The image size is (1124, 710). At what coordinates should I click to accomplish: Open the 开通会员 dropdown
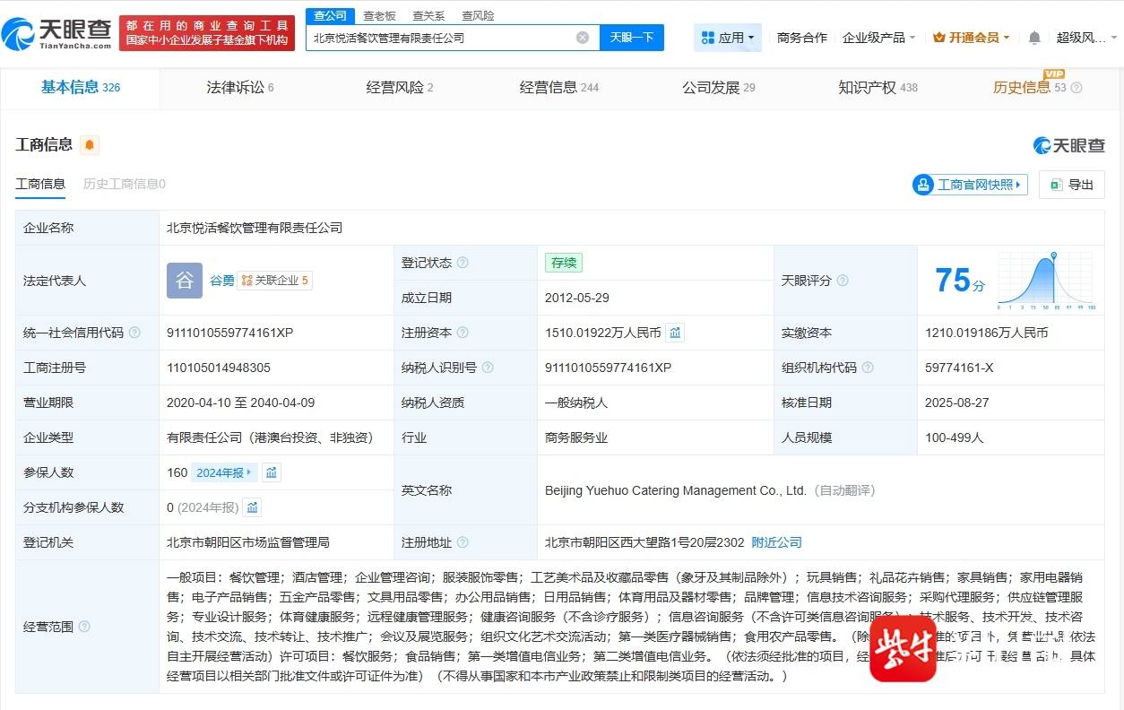[972, 38]
